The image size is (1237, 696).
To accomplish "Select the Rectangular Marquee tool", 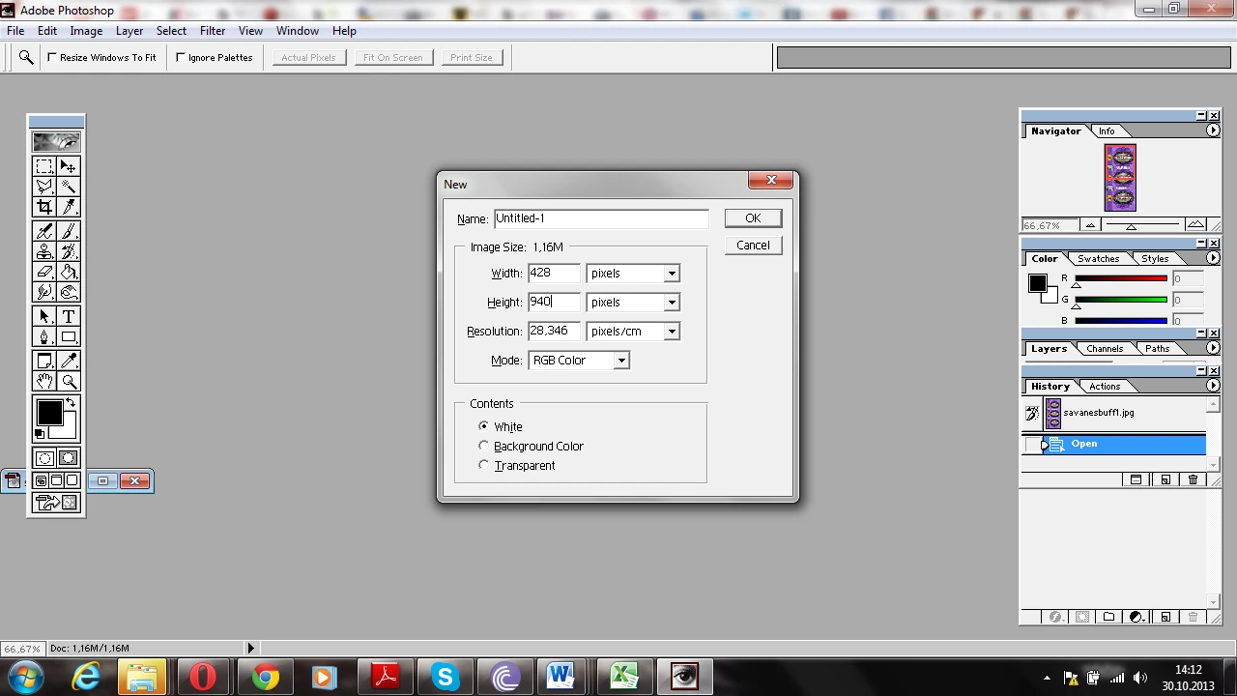I will 44,166.
